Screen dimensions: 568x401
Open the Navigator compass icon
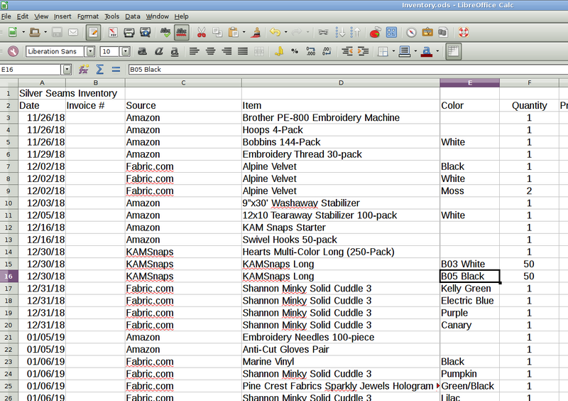411,32
